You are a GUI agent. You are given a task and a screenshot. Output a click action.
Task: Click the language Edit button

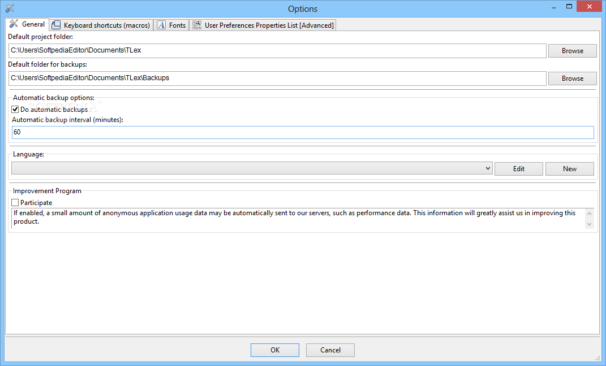[x=519, y=169]
